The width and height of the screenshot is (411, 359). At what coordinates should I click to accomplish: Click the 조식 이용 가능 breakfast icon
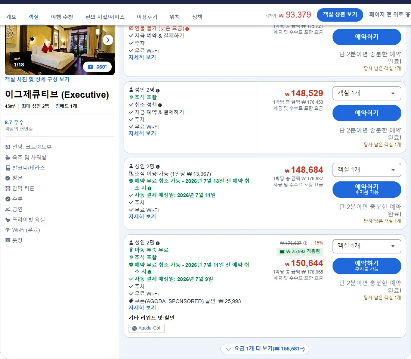click(131, 174)
